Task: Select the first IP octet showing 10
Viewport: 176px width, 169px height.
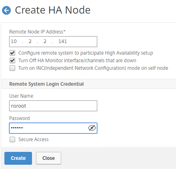Action: (x=14, y=41)
